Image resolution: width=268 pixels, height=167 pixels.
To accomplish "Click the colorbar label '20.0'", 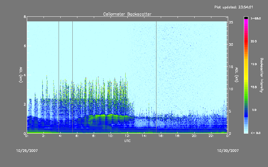I will tap(254, 41).
